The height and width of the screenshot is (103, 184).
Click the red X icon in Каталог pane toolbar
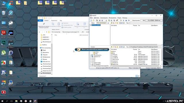click(115, 47)
